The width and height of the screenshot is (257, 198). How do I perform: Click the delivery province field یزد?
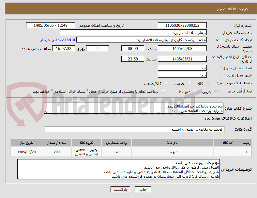182,68
